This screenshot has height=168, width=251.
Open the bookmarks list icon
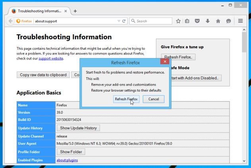pos(187,21)
